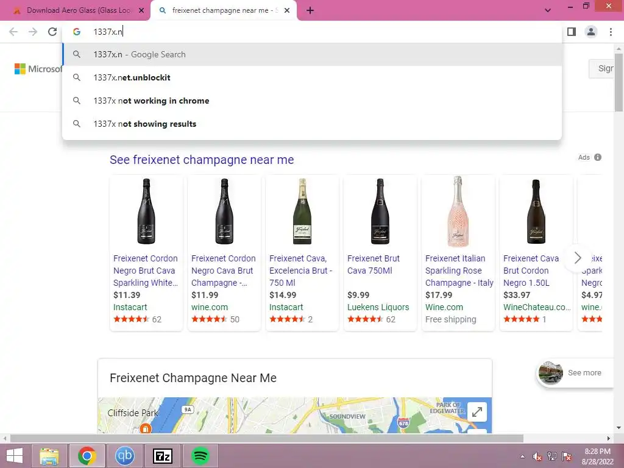The height and width of the screenshot is (468, 624).
Task: Open 'See freixenet champagne near me' heading link
Action: [202, 160]
